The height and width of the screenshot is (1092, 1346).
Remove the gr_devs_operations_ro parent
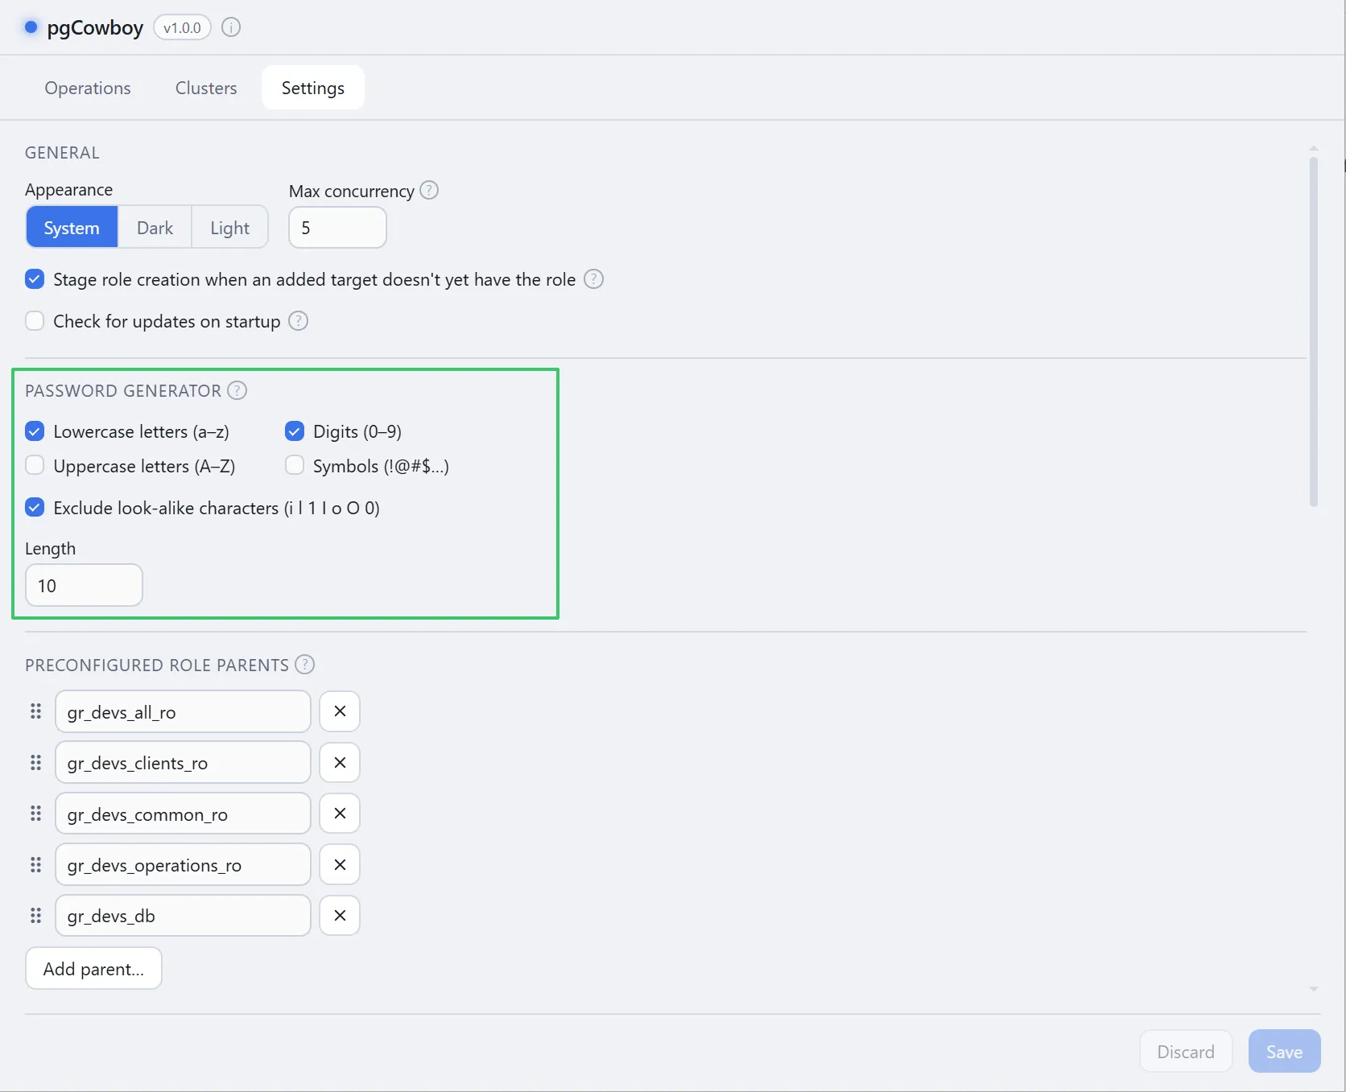(340, 865)
